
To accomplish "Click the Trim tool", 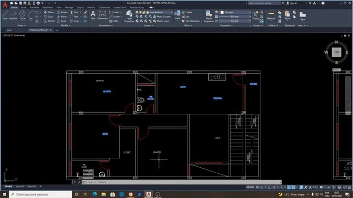I will pyautogui.click(x=74, y=12).
